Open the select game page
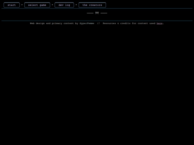Viewport: 194px width, 145px height. tap(37, 5)
